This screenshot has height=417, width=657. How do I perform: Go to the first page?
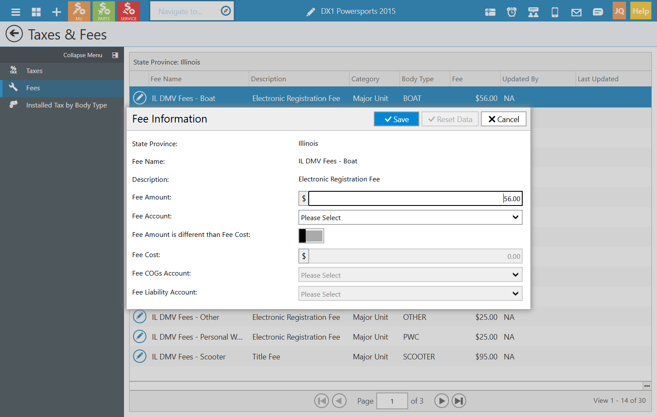pos(322,401)
